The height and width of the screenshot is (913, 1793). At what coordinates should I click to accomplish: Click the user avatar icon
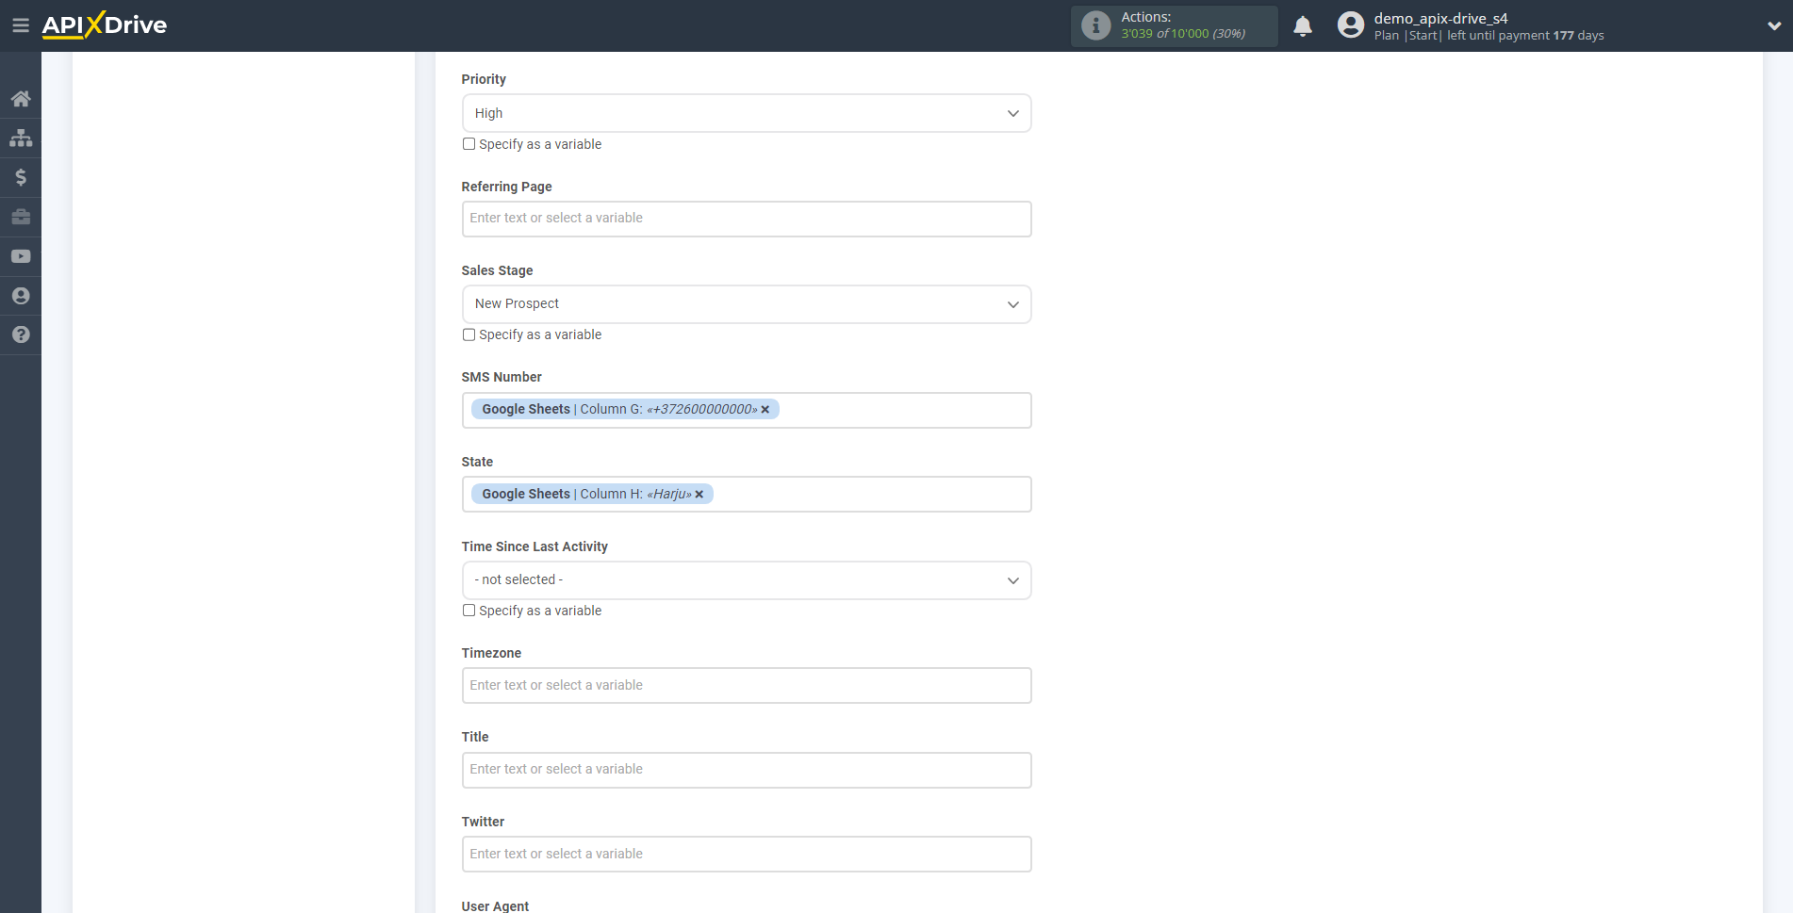click(x=1351, y=25)
